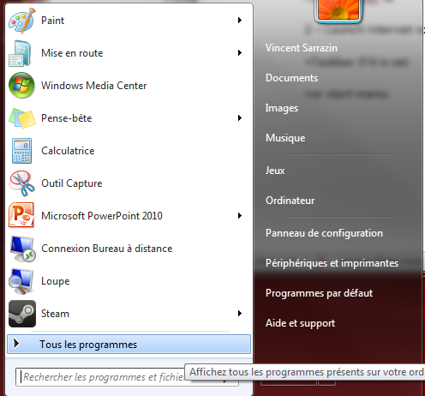Open the Loupe magnifier icon

(21, 281)
